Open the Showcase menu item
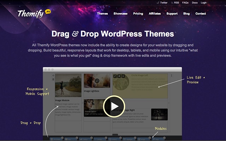Image resolution: width=226 pixels, height=141 pixels. 120,14
